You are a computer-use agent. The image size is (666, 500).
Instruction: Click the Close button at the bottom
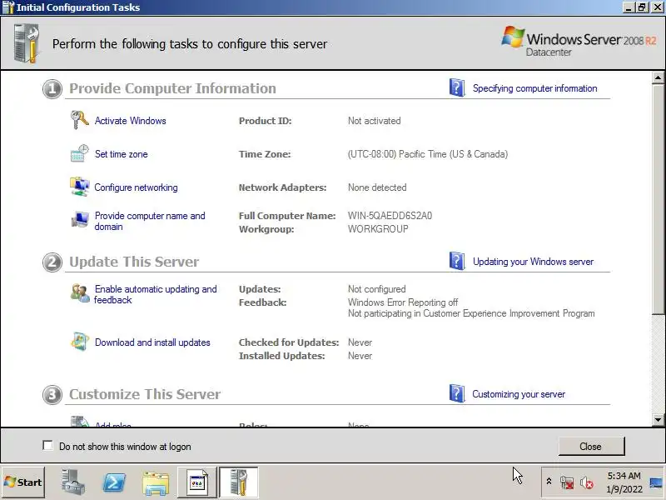click(591, 446)
